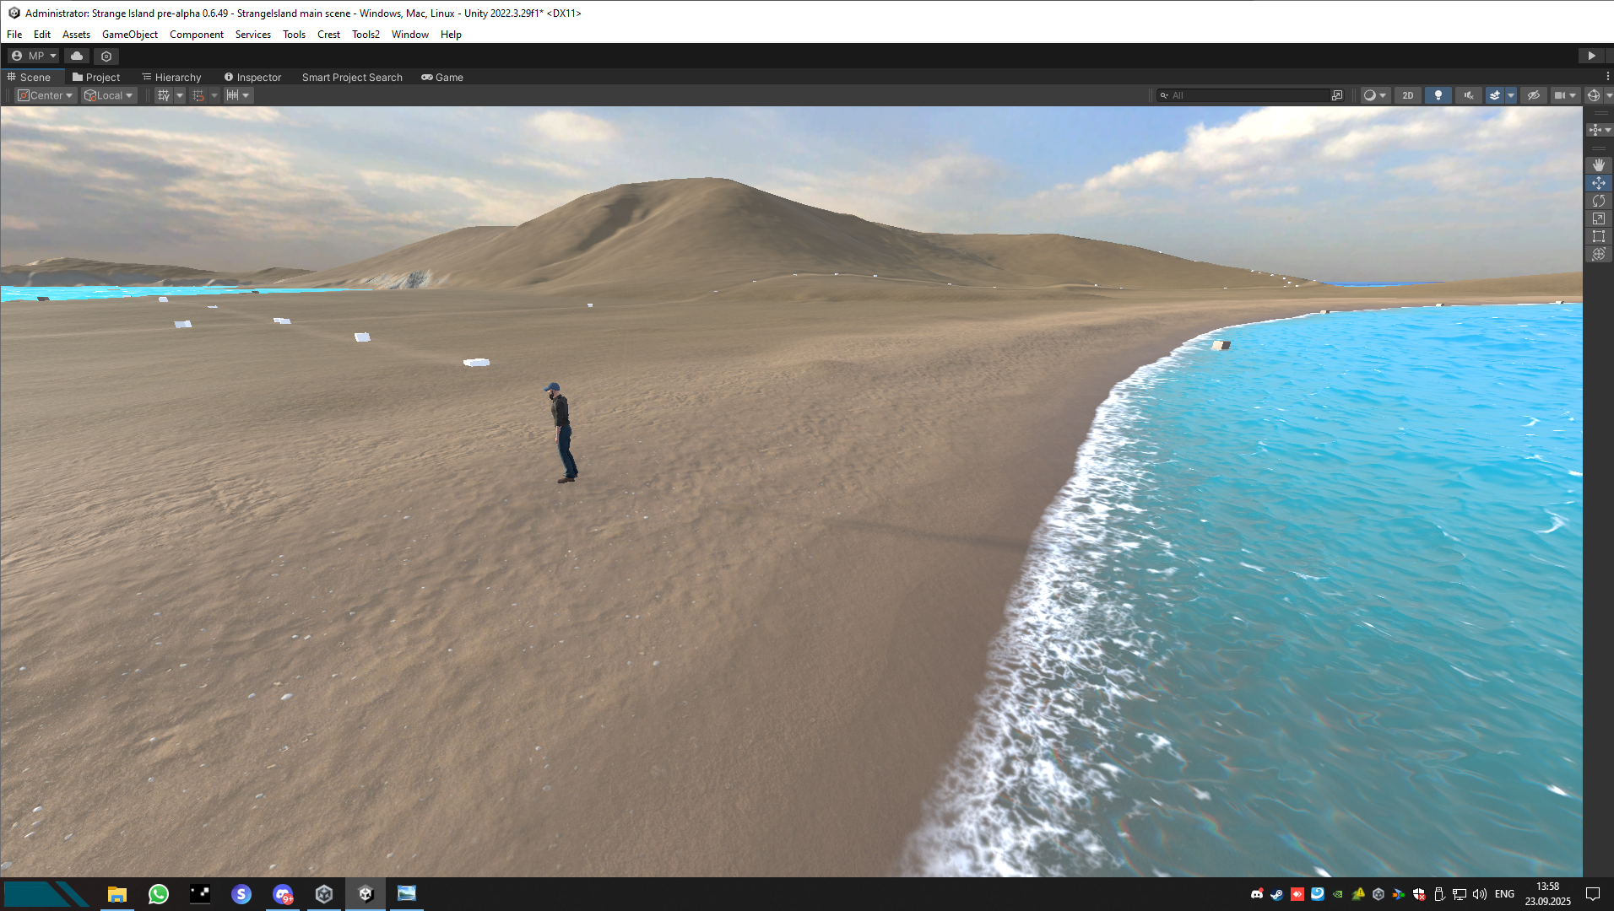Open the Edit menu

(42, 35)
